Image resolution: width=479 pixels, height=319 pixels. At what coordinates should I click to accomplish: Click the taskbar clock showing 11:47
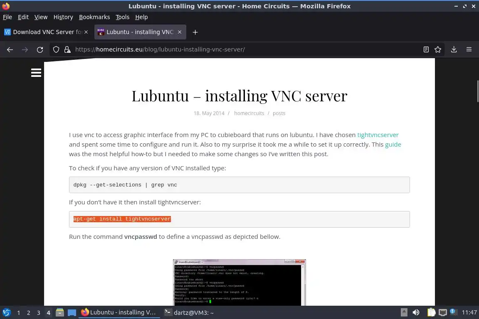469,312
